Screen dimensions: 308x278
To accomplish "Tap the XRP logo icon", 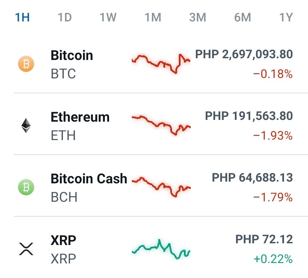I will click(26, 249).
